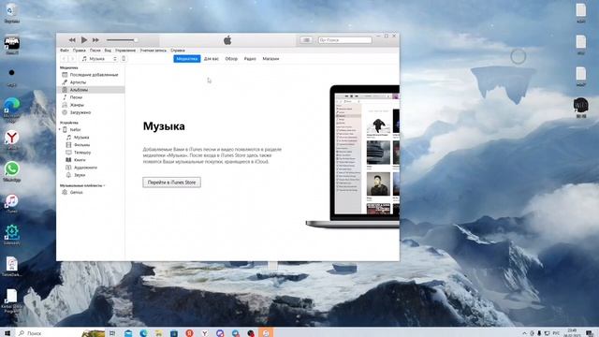The image size is (599, 337).
Task: Open the notification center icon
Action: tap(590, 333)
